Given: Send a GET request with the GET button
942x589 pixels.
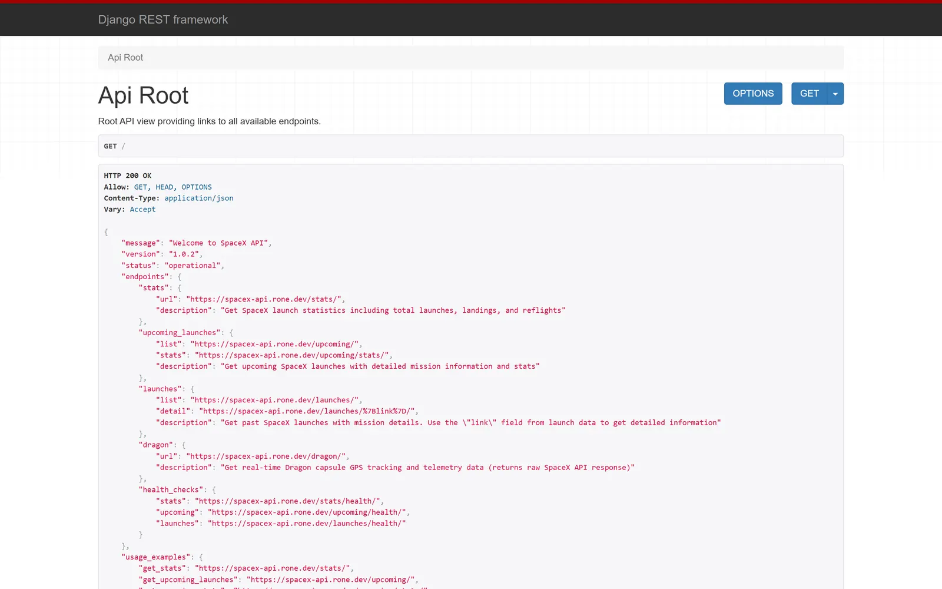Looking at the screenshot, I should [809, 94].
